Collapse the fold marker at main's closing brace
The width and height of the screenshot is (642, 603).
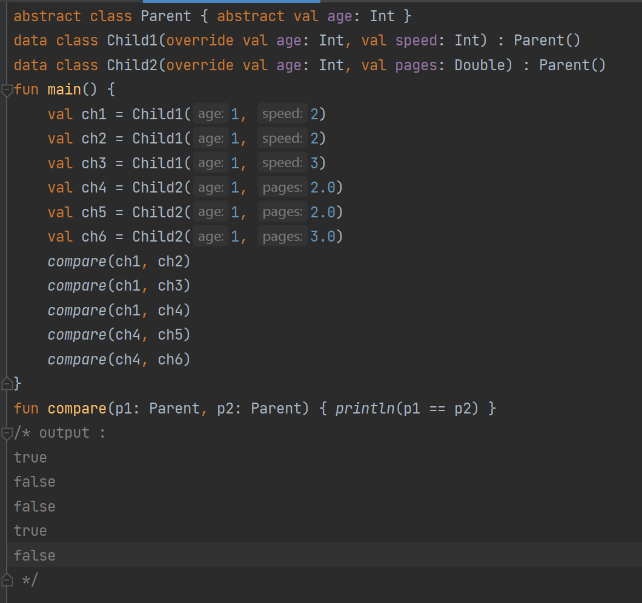coord(7,384)
